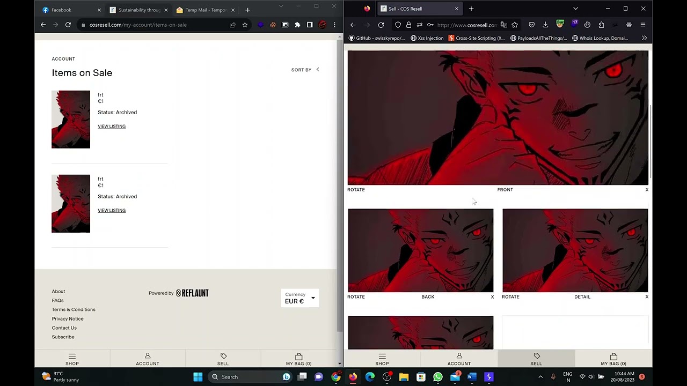This screenshot has width=687, height=386.
Task: Reload the Chrome items-on-sale page
Action: [68, 25]
